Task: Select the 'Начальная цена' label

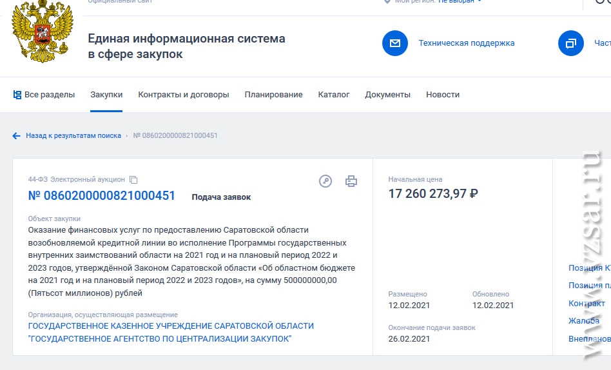Action: coord(415,179)
